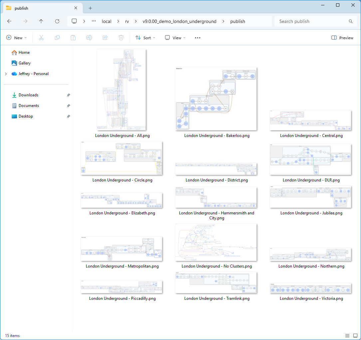Switch to large thumbnails view layout
This screenshot has height=340, width=361.
point(355,336)
